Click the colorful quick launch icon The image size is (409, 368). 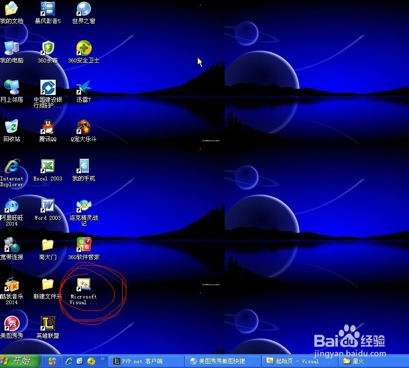click(x=52, y=361)
